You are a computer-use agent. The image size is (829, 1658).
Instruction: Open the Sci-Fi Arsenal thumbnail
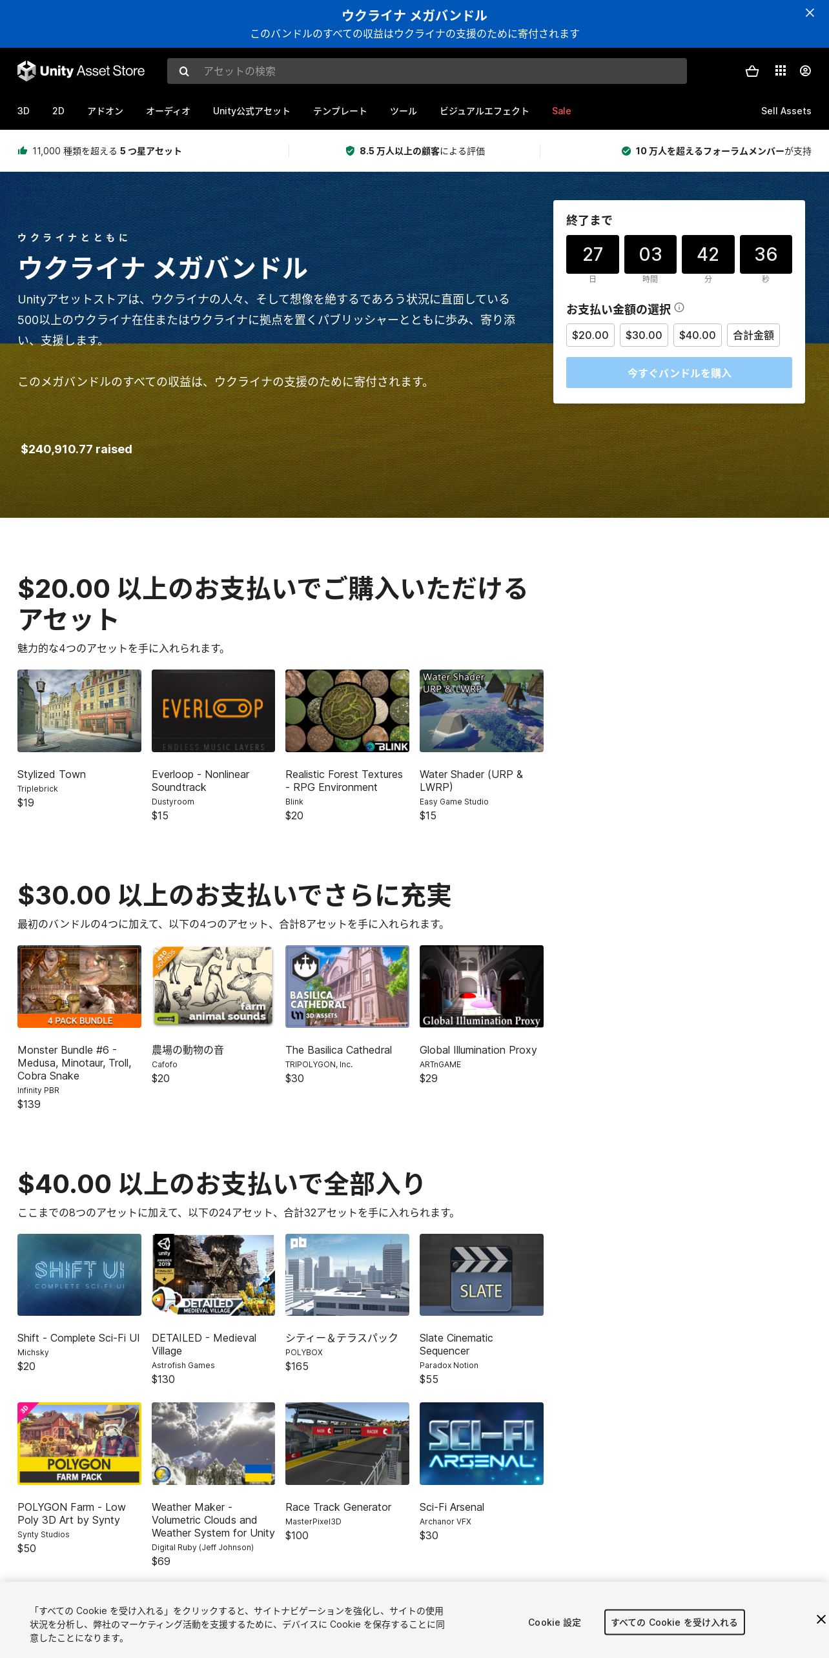(x=482, y=1444)
